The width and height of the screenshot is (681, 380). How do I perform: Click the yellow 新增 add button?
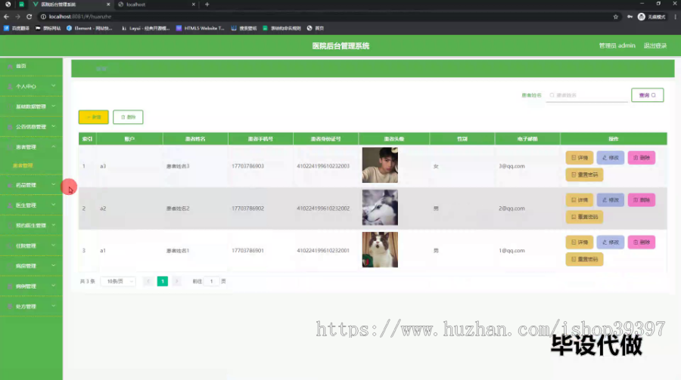pyautogui.click(x=93, y=117)
